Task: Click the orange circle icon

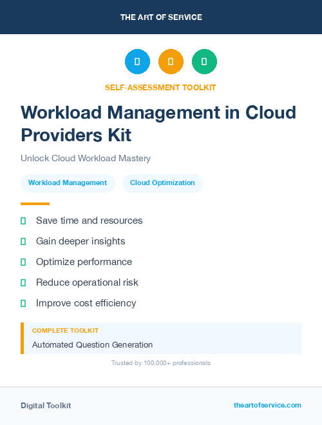Action: [171, 61]
